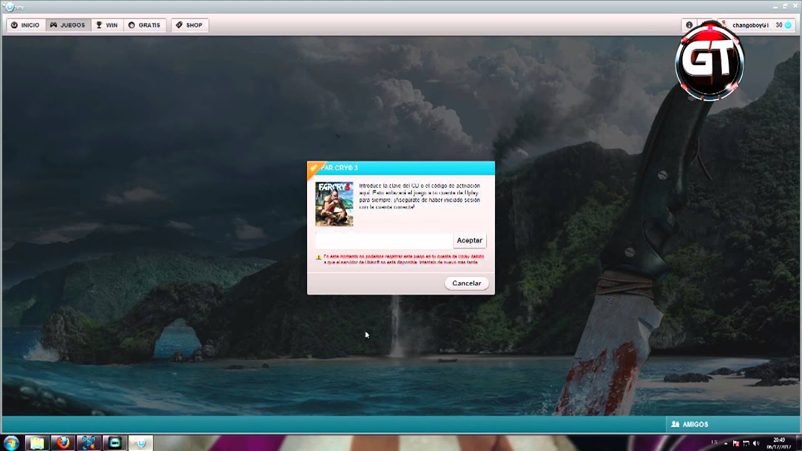Open the WIN rewards tab
The image size is (802, 451).
pyautogui.click(x=107, y=25)
